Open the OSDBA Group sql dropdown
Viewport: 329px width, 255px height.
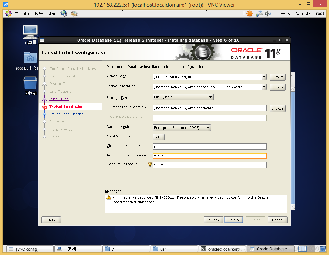pos(158,137)
